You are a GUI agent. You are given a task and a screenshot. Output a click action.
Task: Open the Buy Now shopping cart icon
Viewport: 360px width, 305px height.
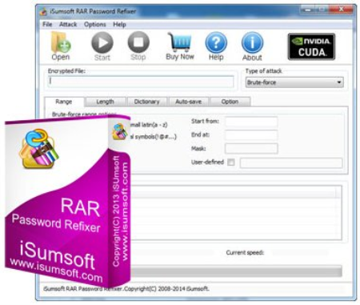[180, 42]
